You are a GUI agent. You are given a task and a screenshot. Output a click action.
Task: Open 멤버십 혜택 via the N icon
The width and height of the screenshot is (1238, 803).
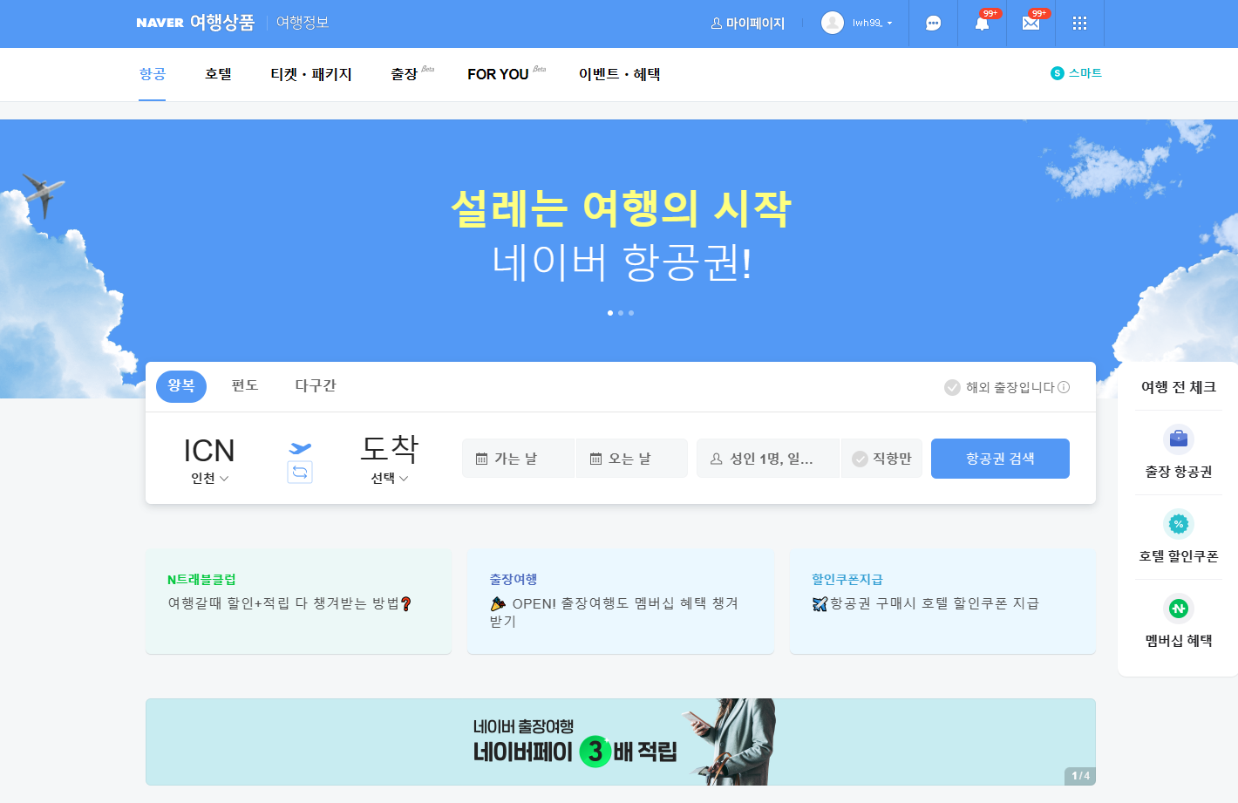pyautogui.click(x=1178, y=608)
